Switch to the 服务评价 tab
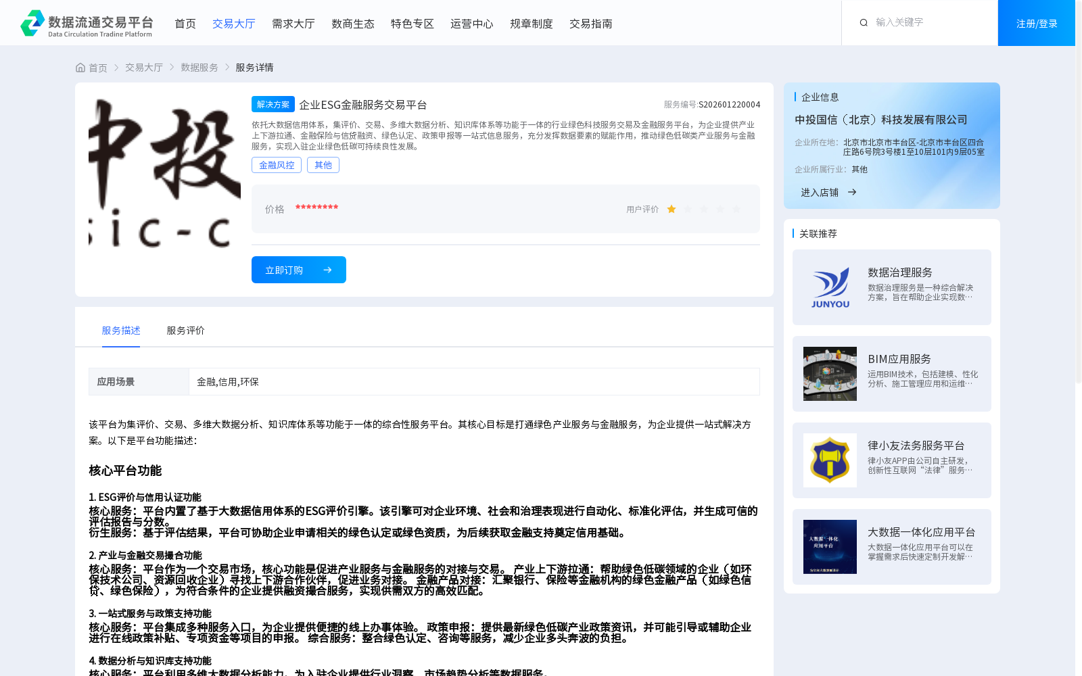Screen dimensions: 1082x676 pyautogui.click(x=186, y=331)
